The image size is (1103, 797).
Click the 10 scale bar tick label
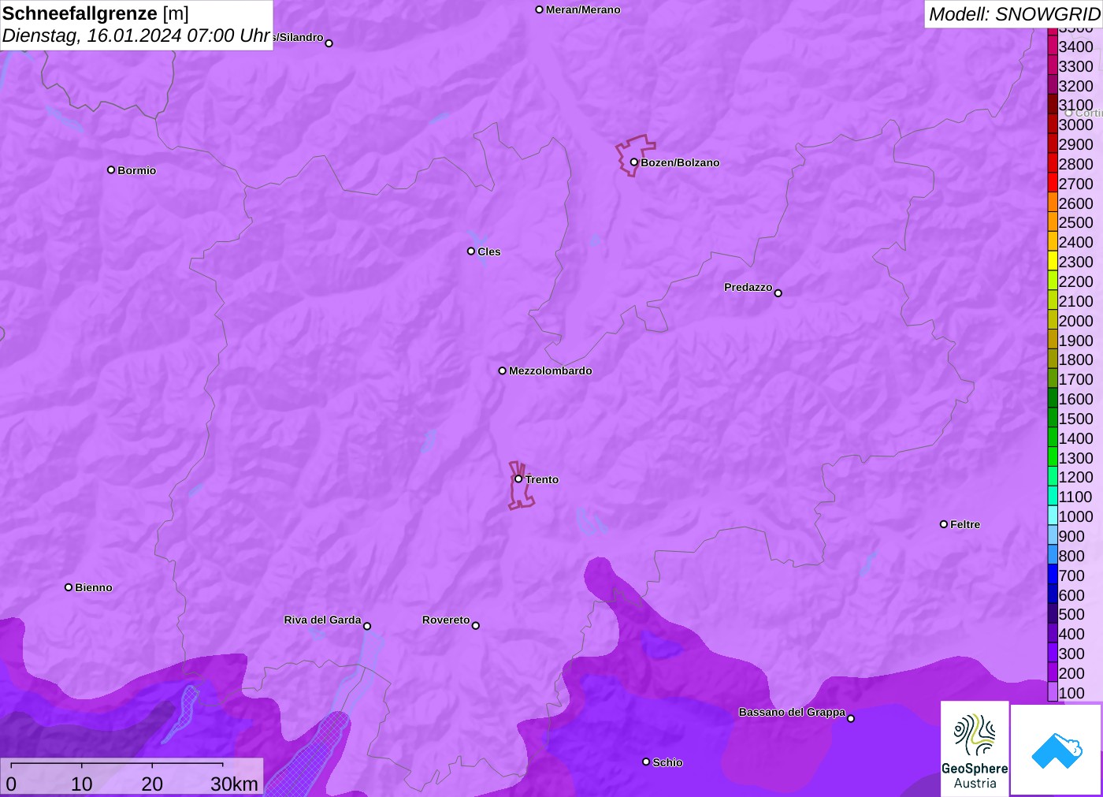click(82, 784)
